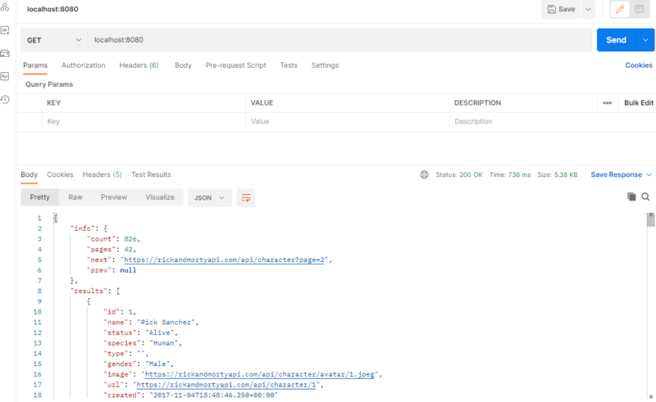The width and height of the screenshot is (656, 402).
Task: Open the Mock Servers sidebar icon
Action: click(x=5, y=53)
